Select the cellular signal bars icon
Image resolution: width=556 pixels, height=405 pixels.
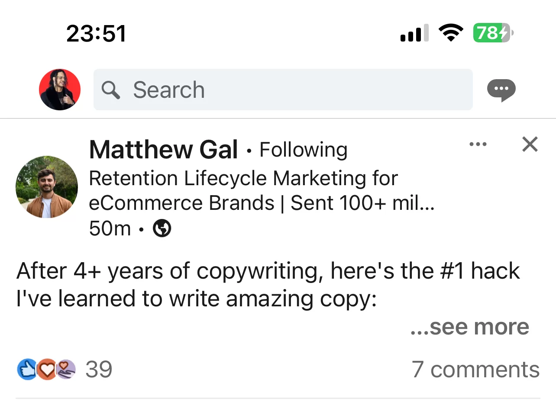[x=413, y=33]
